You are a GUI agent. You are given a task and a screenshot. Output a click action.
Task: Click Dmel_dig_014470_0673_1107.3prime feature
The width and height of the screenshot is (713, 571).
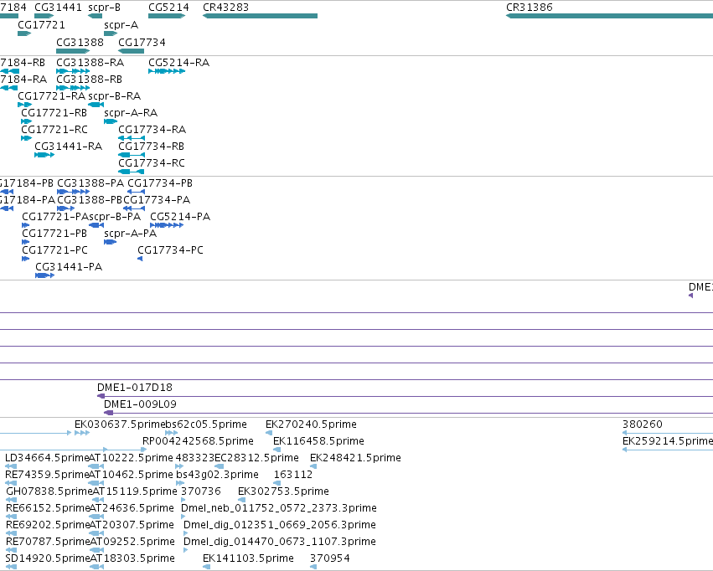click(x=185, y=551)
